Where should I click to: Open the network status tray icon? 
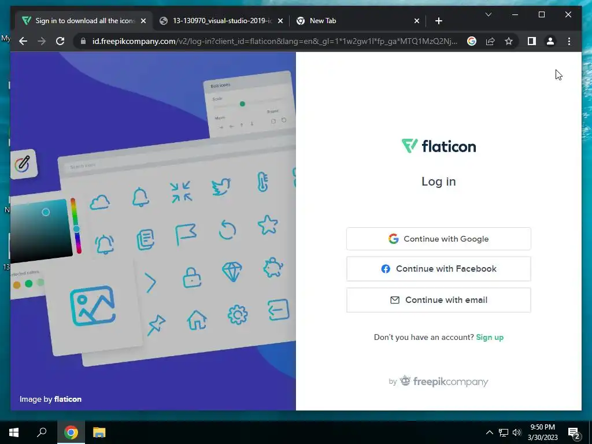click(x=504, y=432)
